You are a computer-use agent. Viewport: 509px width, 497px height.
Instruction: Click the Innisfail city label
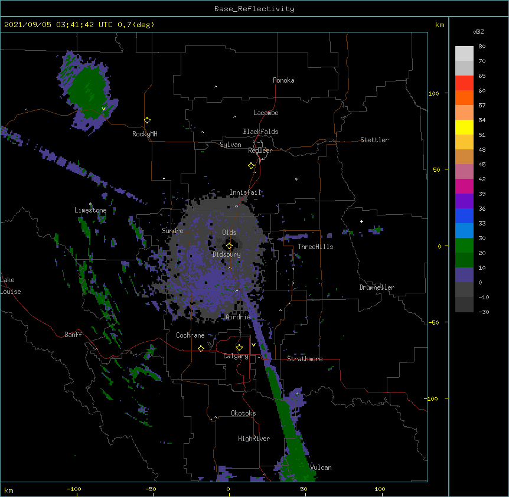click(x=246, y=192)
